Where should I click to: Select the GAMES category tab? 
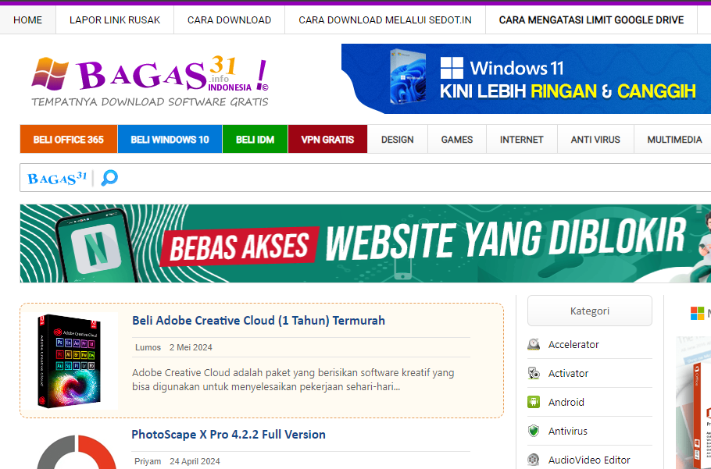(457, 139)
